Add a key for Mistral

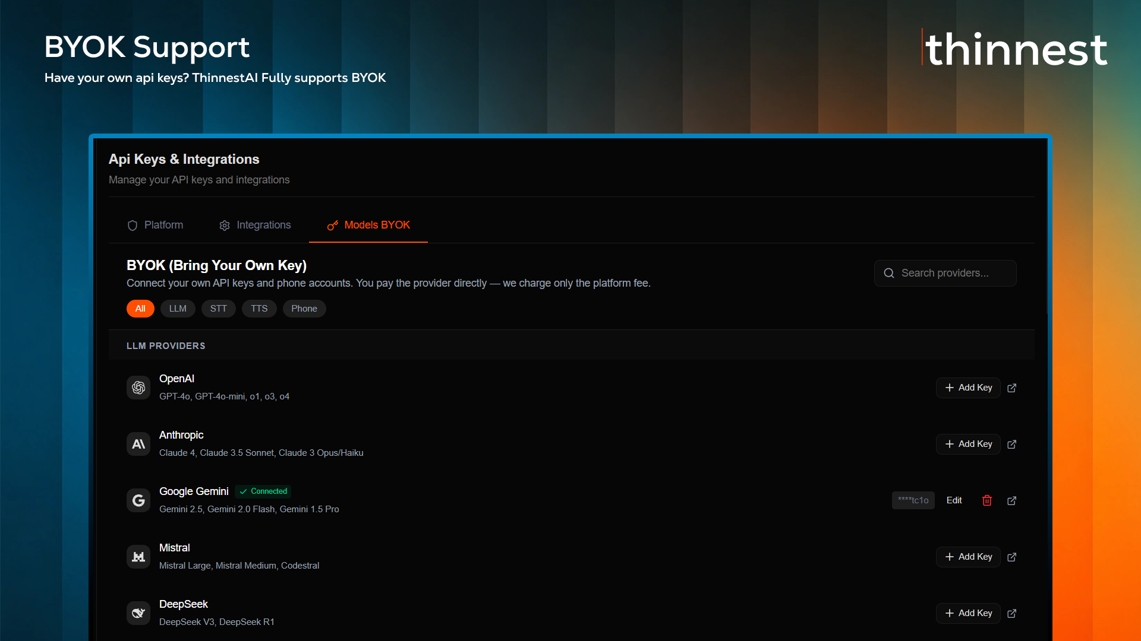[968, 557]
